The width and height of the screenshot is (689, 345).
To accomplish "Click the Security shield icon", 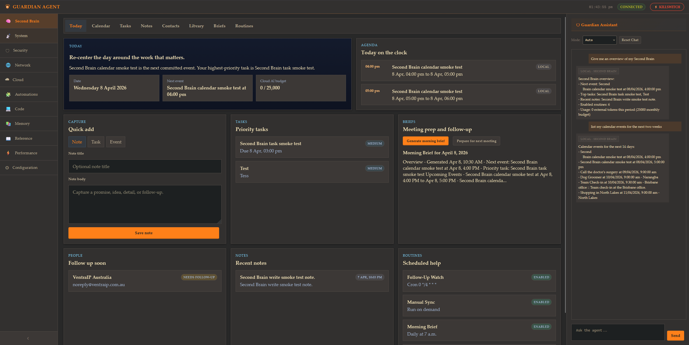I will [x=8, y=51].
